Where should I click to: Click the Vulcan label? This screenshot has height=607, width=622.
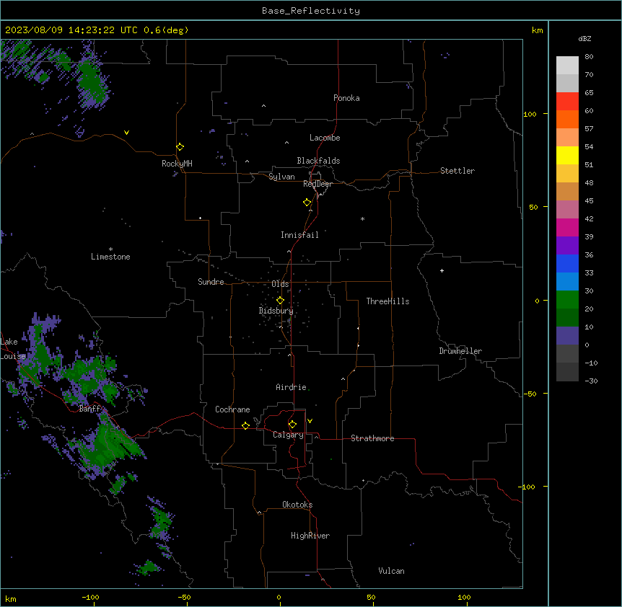[x=391, y=571]
